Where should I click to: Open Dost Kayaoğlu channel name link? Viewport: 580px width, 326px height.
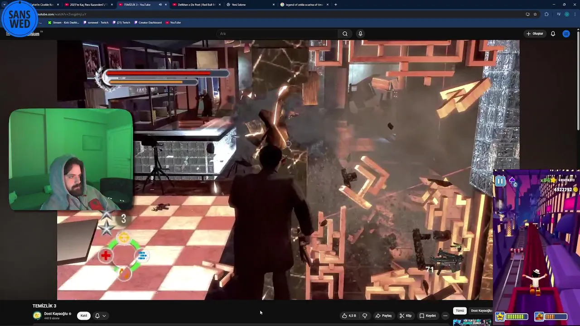(56, 313)
